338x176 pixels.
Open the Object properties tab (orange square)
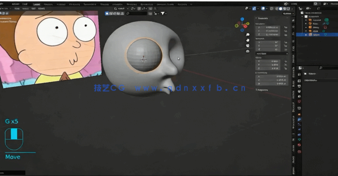(x=299, y=114)
